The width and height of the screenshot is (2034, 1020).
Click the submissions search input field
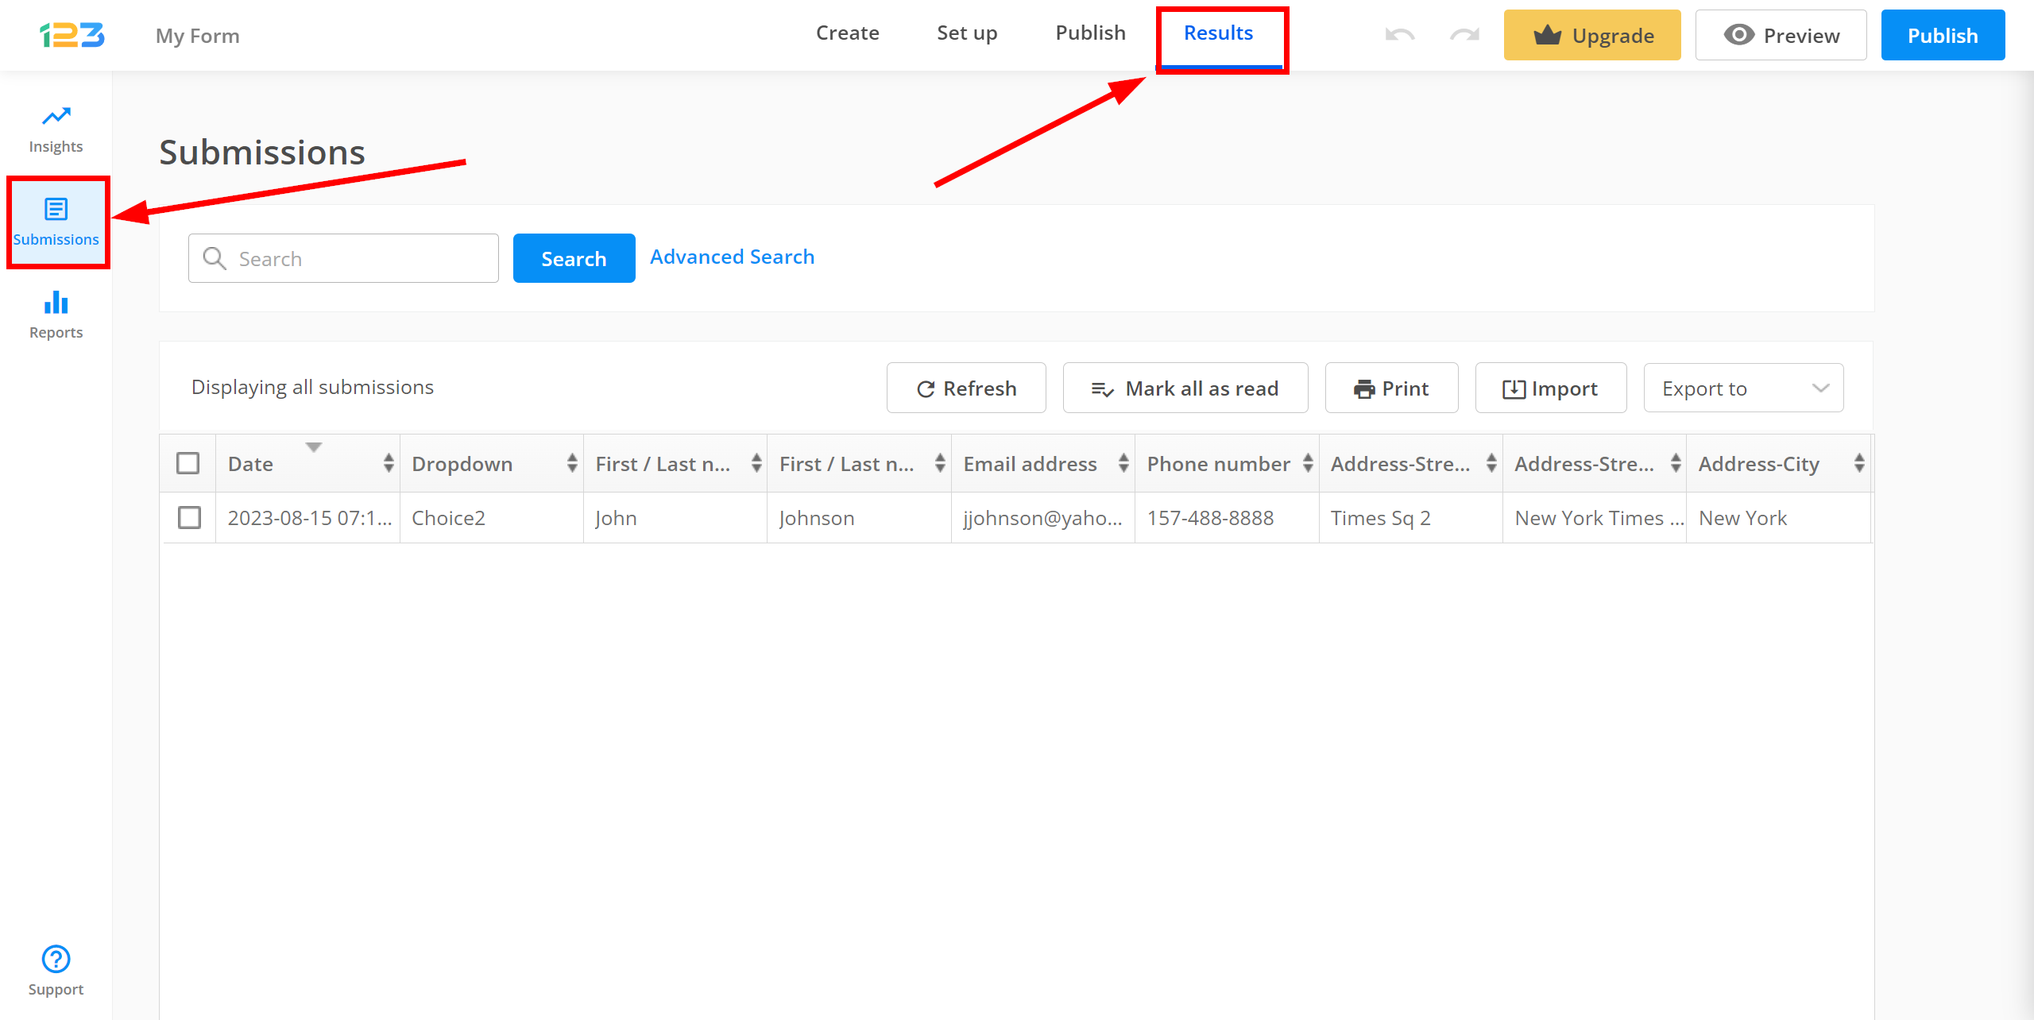tap(345, 257)
